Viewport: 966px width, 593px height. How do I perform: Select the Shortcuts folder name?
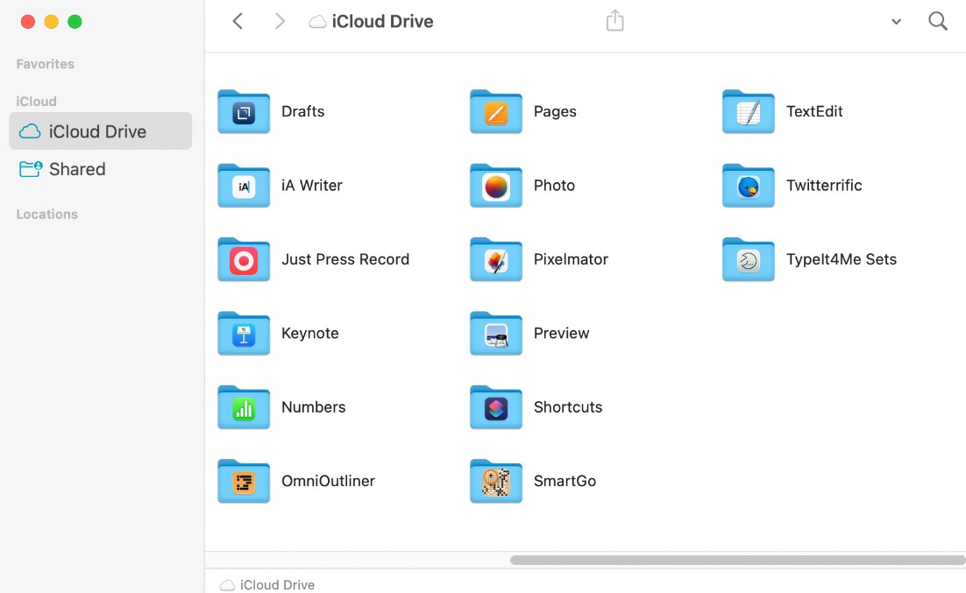[568, 407]
